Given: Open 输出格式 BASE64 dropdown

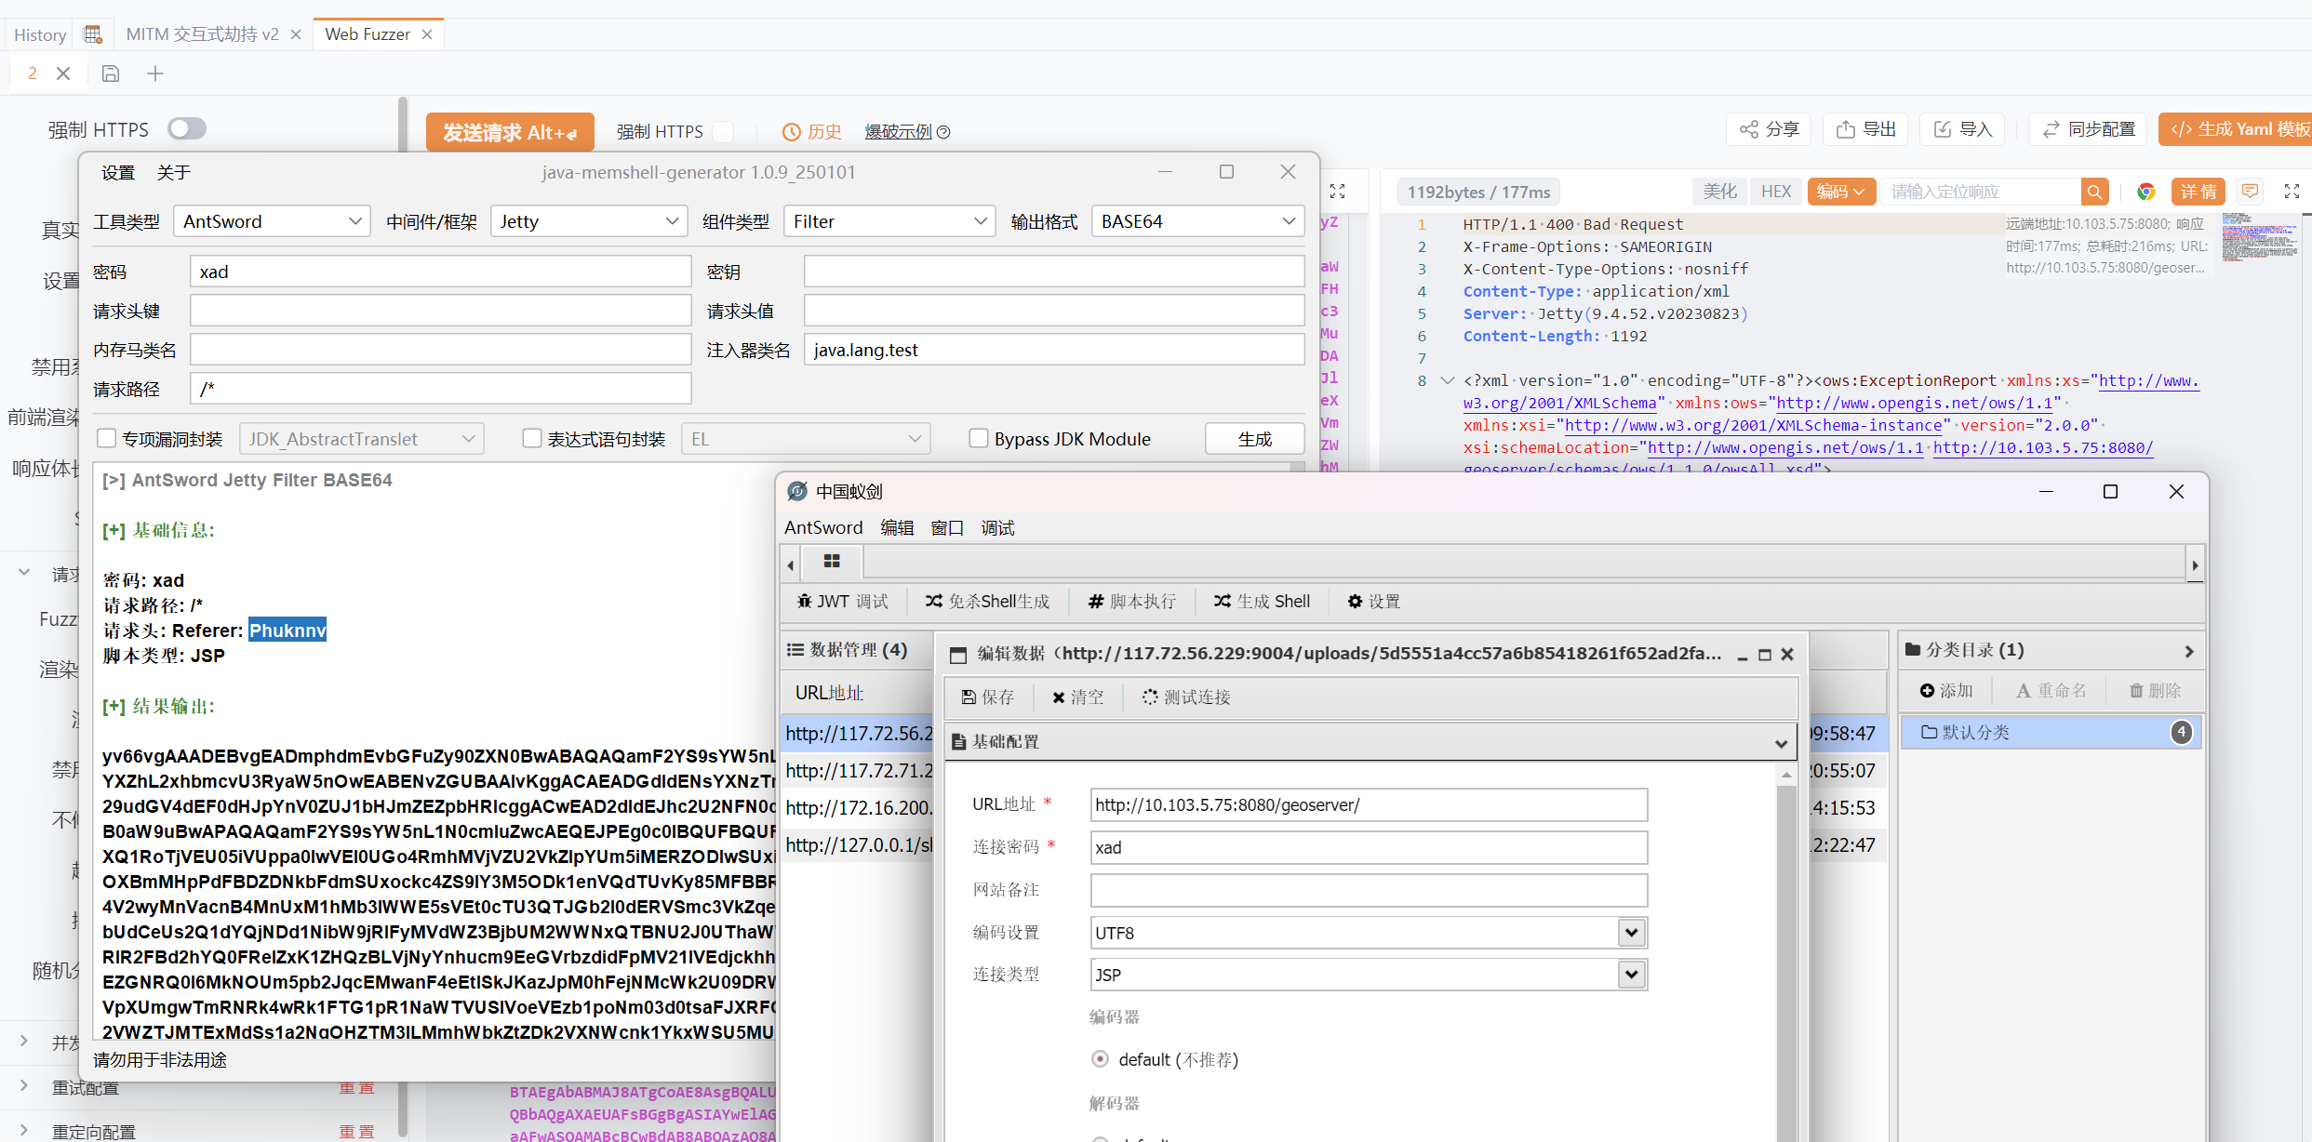Looking at the screenshot, I should click(x=1197, y=221).
